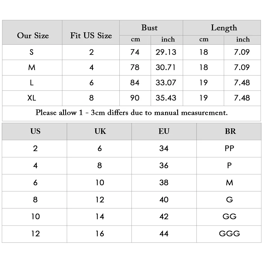Click the 'Our Size' column header
Screen dimensions: 263x263
(x=33, y=36)
